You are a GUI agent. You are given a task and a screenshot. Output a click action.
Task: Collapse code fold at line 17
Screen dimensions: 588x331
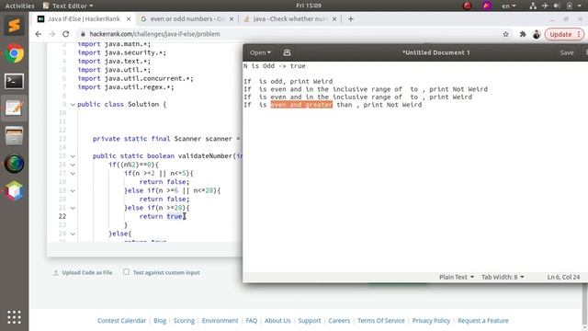pos(73,174)
